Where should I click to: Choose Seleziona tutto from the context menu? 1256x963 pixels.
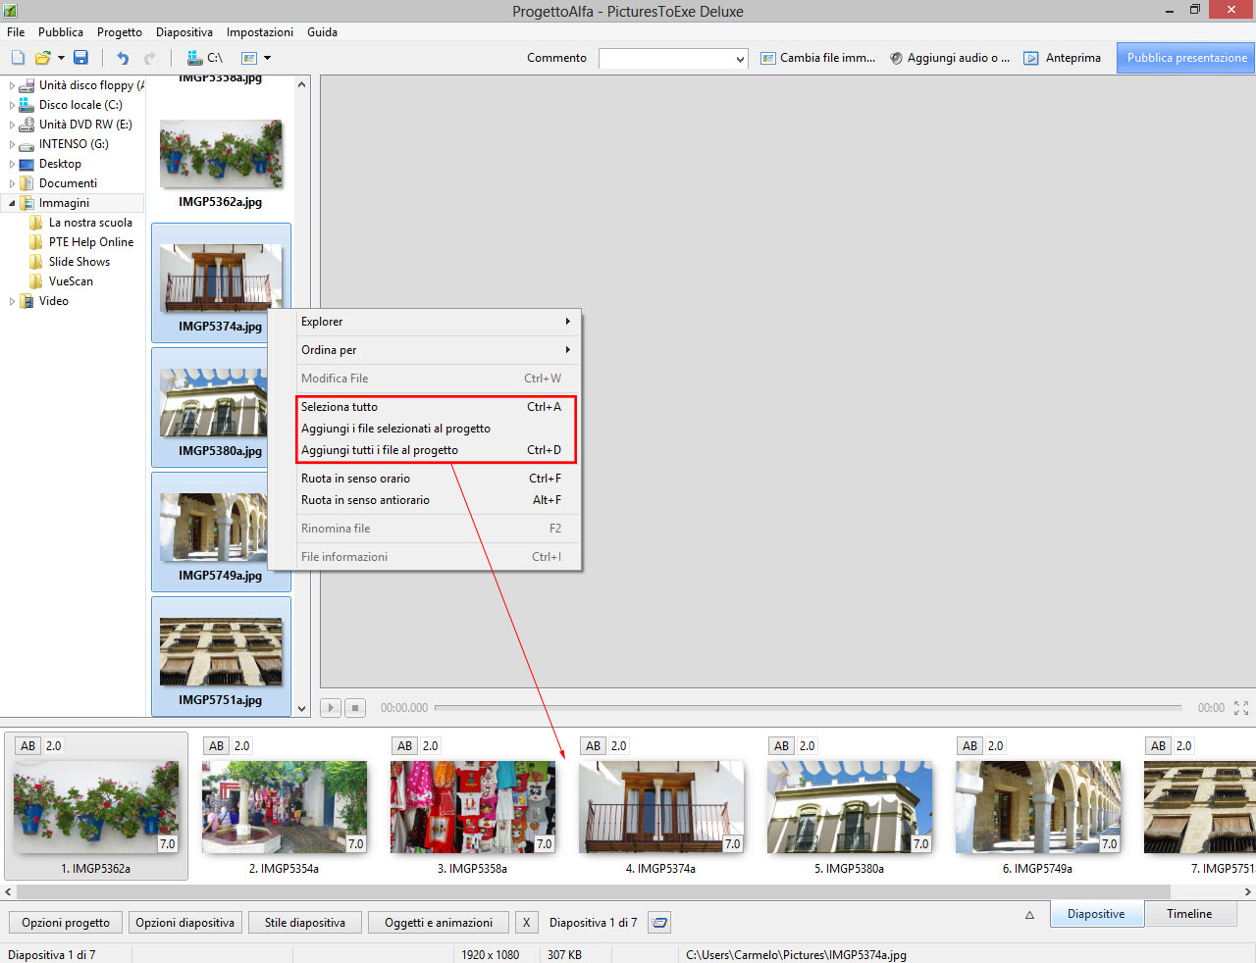click(x=340, y=407)
